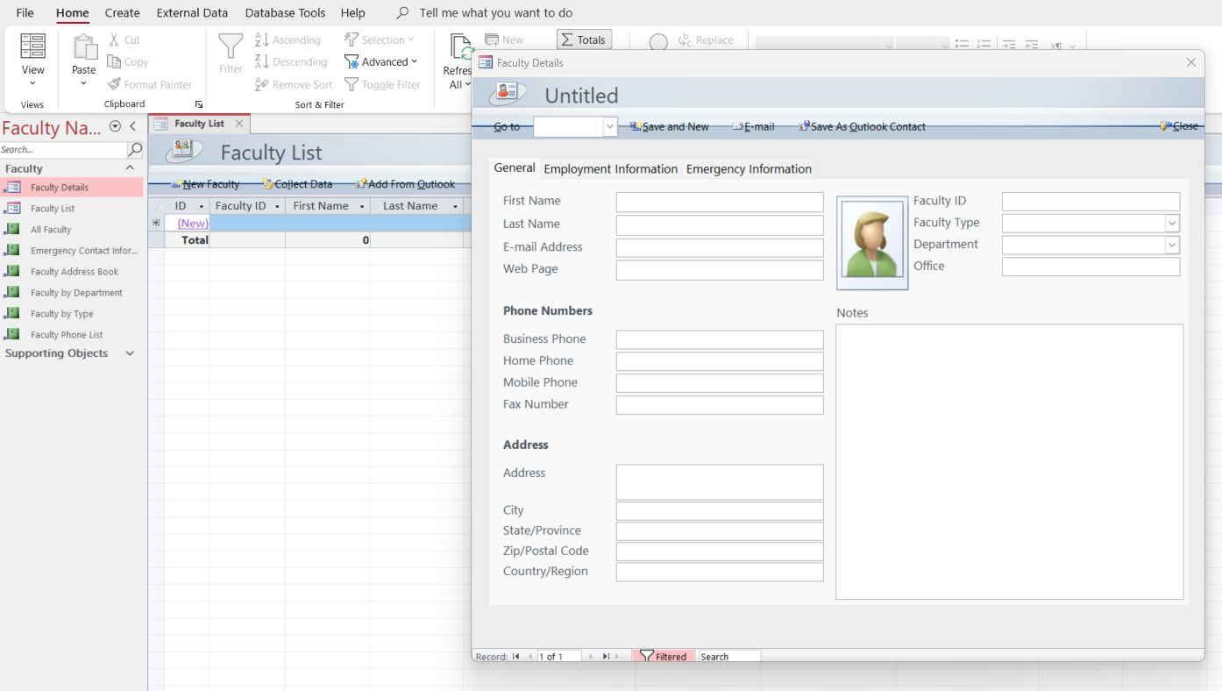The width and height of the screenshot is (1222, 691).
Task: Collapse the Faculty group in navigation pane
Action: tap(130, 167)
